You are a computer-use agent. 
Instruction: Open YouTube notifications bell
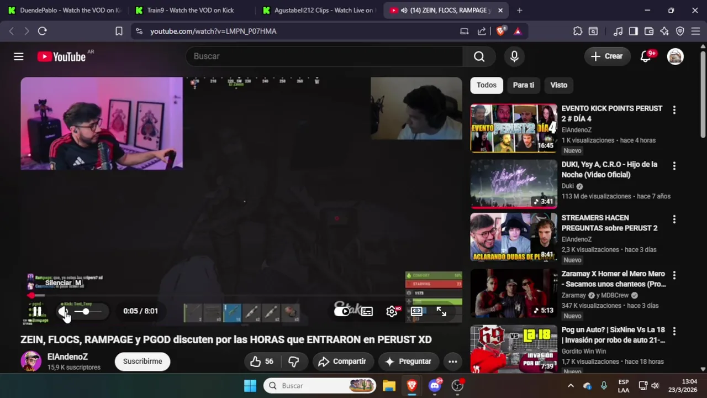click(x=645, y=56)
